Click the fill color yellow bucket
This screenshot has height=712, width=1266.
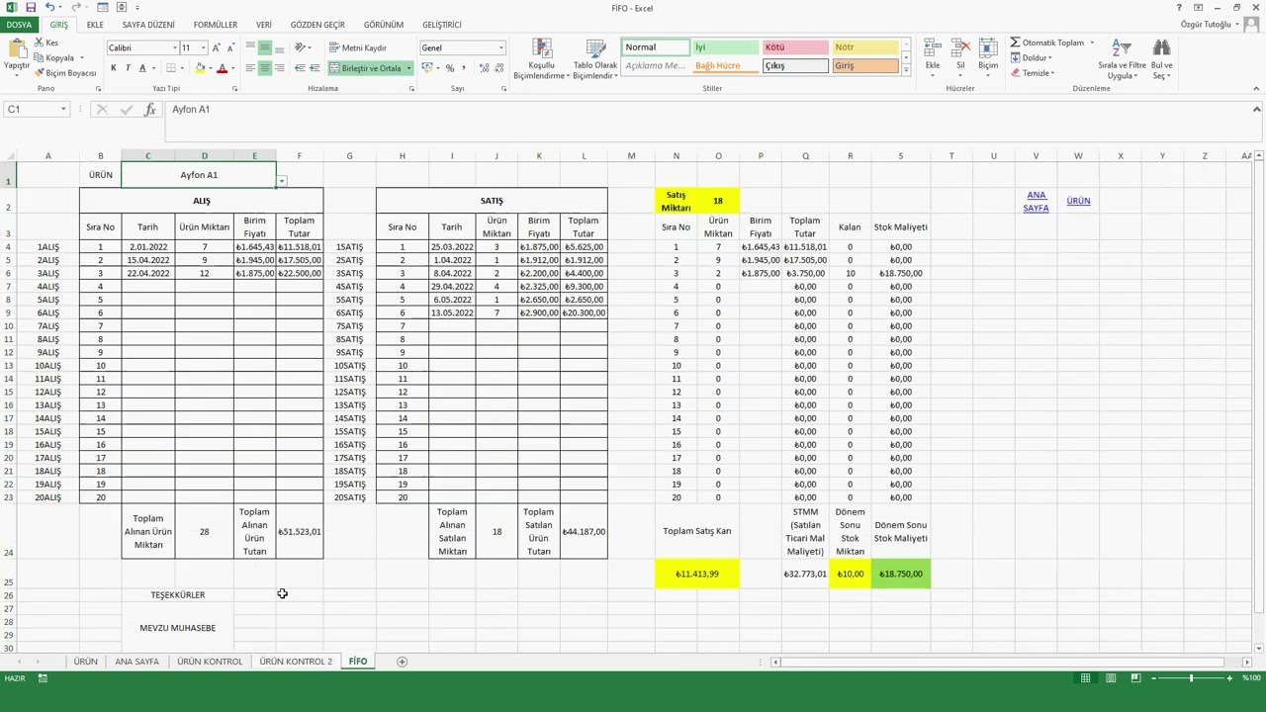(x=200, y=68)
